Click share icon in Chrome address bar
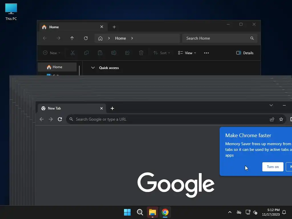This screenshot has height=219, width=292. click(272, 119)
